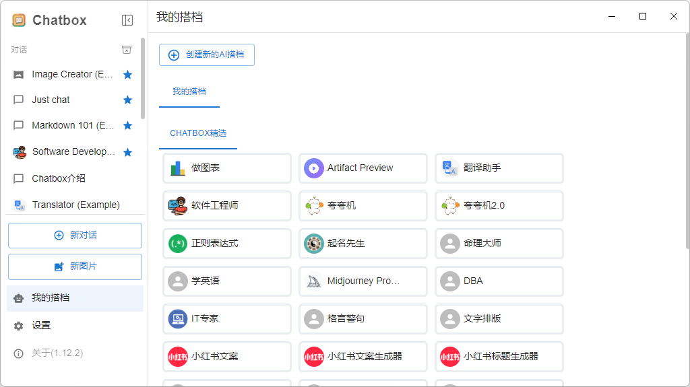Click the main panel vertical scrollbar
This screenshot has height=387, width=690.
click(x=687, y=141)
